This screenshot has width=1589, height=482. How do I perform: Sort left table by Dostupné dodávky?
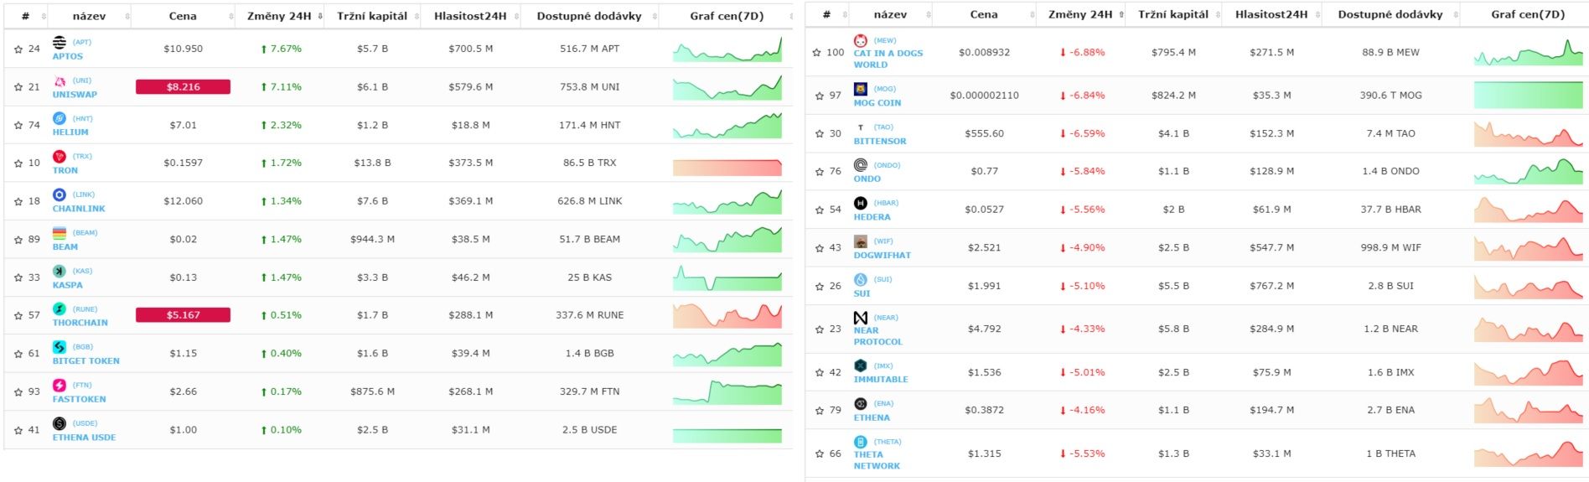click(x=589, y=16)
